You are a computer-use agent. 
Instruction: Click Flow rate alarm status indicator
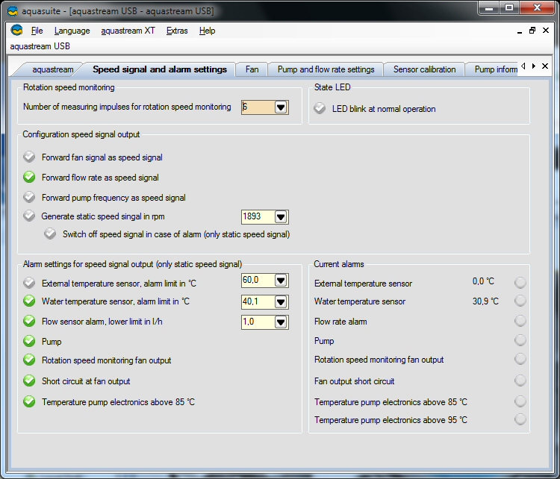pos(520,321)
